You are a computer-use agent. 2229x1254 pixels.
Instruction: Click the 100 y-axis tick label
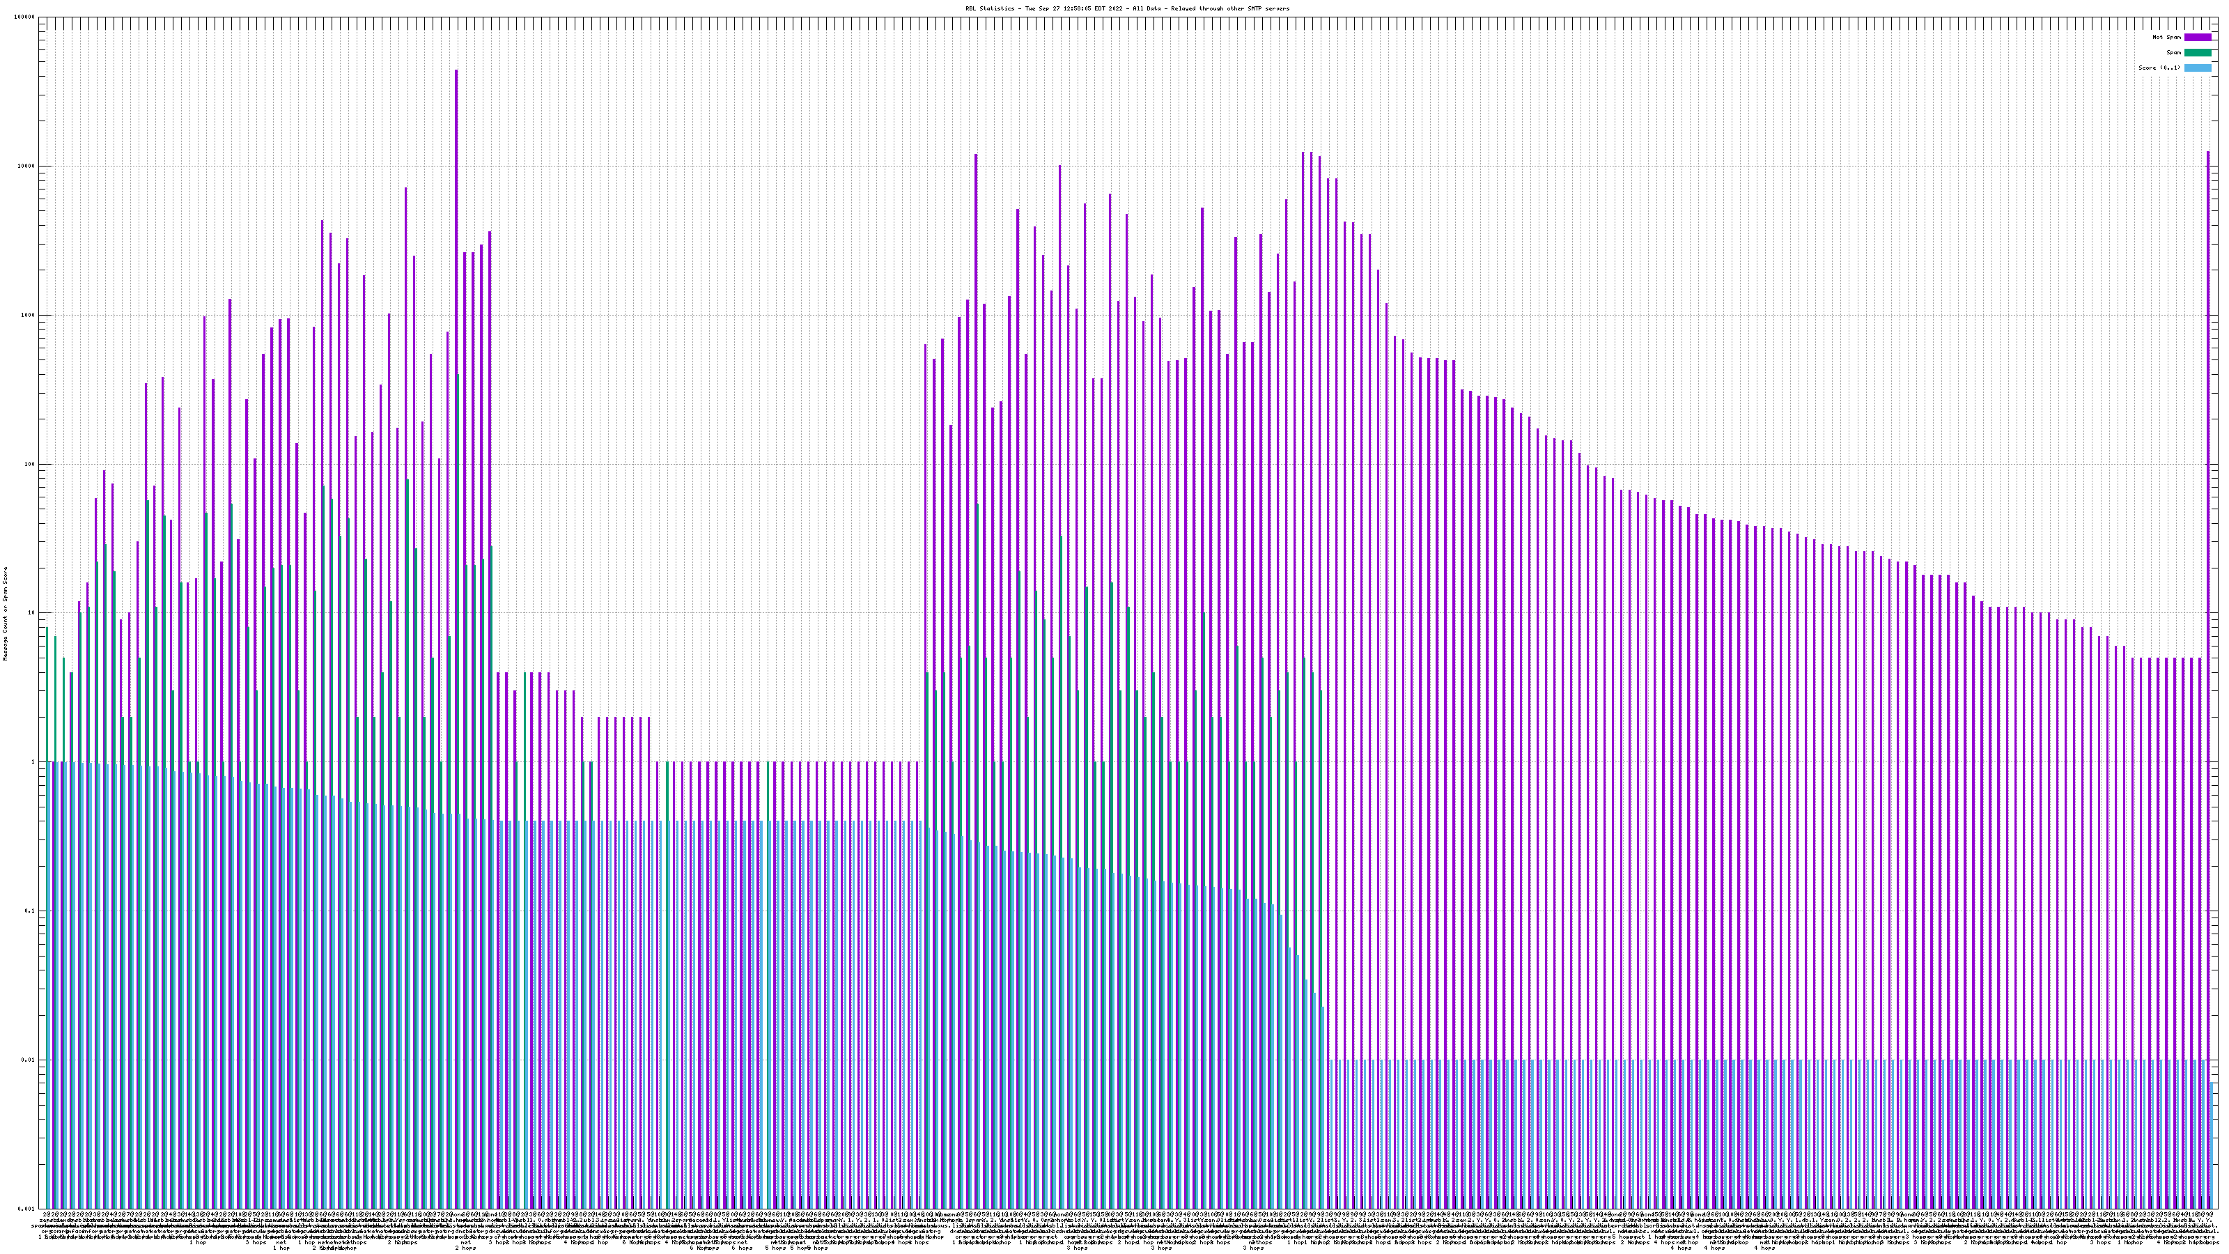pyautogui.click(x=30, y=464)
